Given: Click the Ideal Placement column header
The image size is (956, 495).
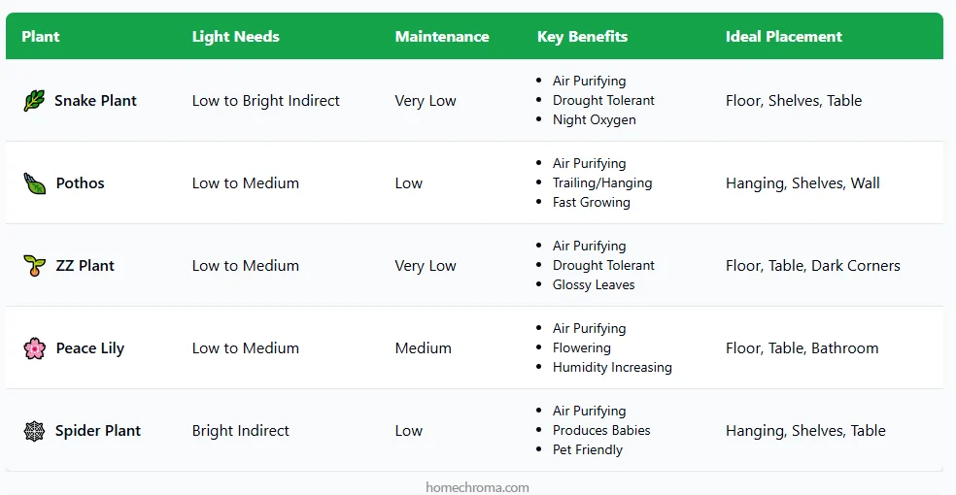Looking at the screenshot, I should pos(783,37).
